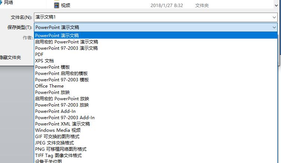The height and width of the screenshot is (163, 281).
Task: Click 文件夹 type cell in 视频 row
Action: (202, 6)
